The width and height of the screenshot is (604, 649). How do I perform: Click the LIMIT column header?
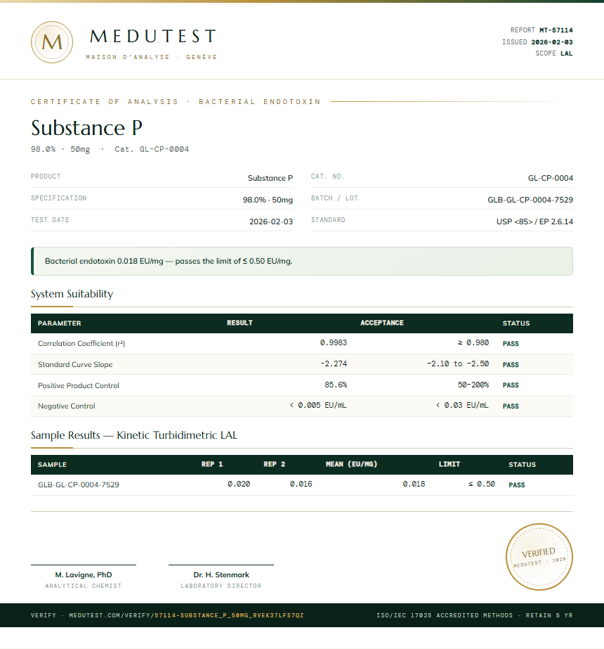coord(449,464)
